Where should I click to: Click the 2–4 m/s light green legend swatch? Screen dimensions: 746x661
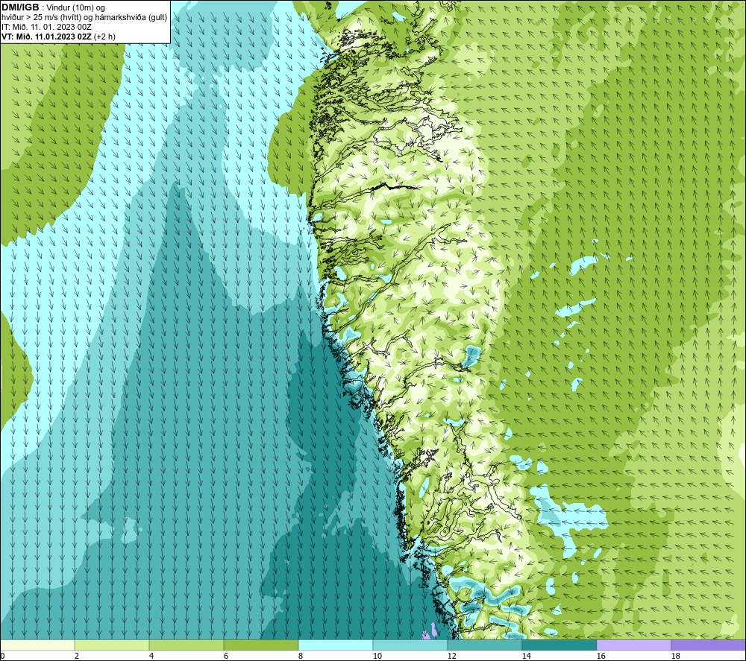(x=112, y=645)
